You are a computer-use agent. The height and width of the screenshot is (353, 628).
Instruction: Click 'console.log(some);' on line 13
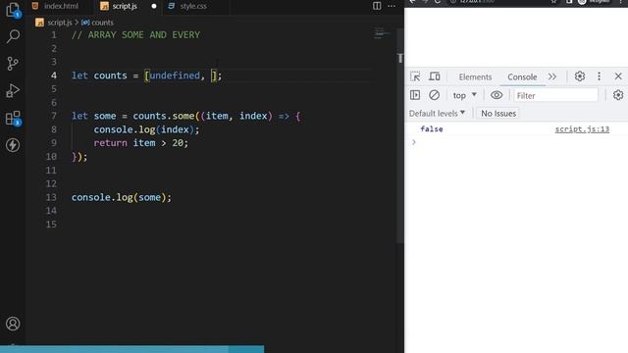(122, 197)
